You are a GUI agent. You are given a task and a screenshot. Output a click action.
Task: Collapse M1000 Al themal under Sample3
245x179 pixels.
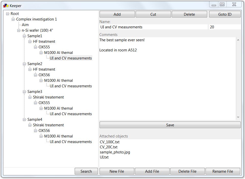(x=41, y=109)
